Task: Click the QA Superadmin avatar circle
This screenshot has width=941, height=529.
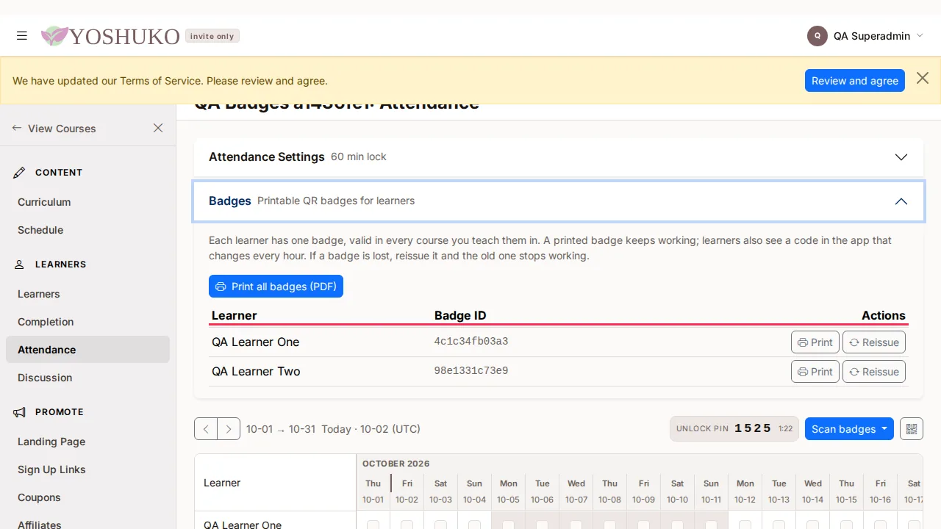Action: (x=817, y=35)
